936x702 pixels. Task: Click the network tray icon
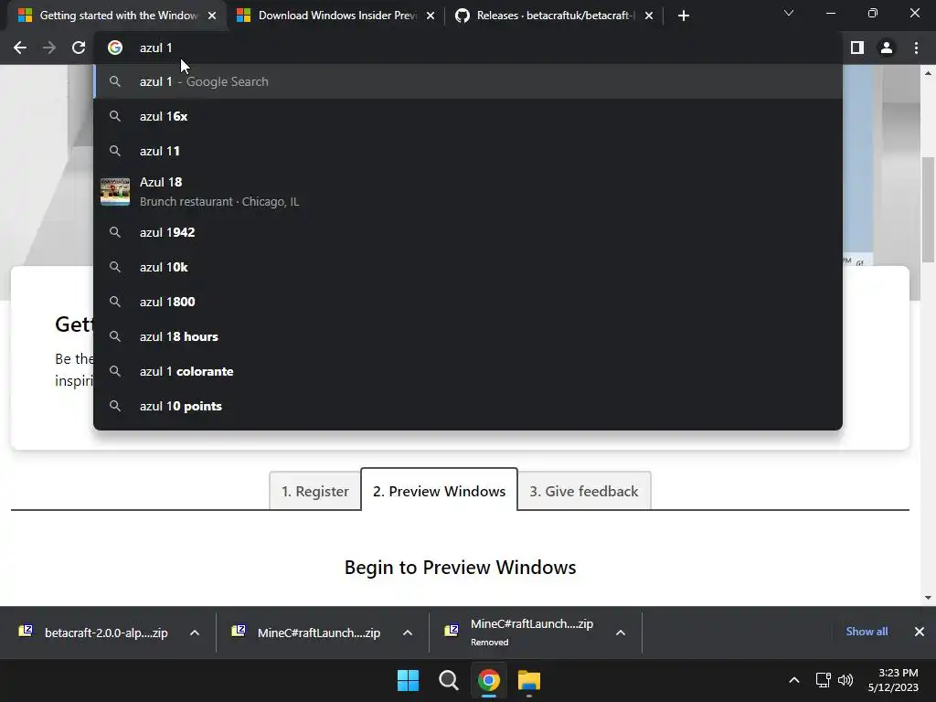(824, 680)
